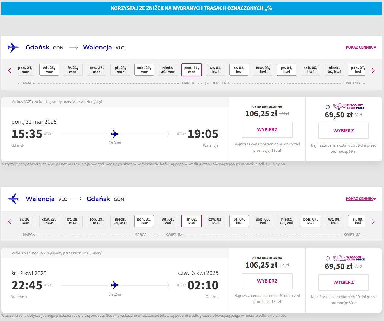Click previous dates arrow for Gdańsk–Walencja flight
Screen dimensions: 384x321
click(x=10, y=71)
